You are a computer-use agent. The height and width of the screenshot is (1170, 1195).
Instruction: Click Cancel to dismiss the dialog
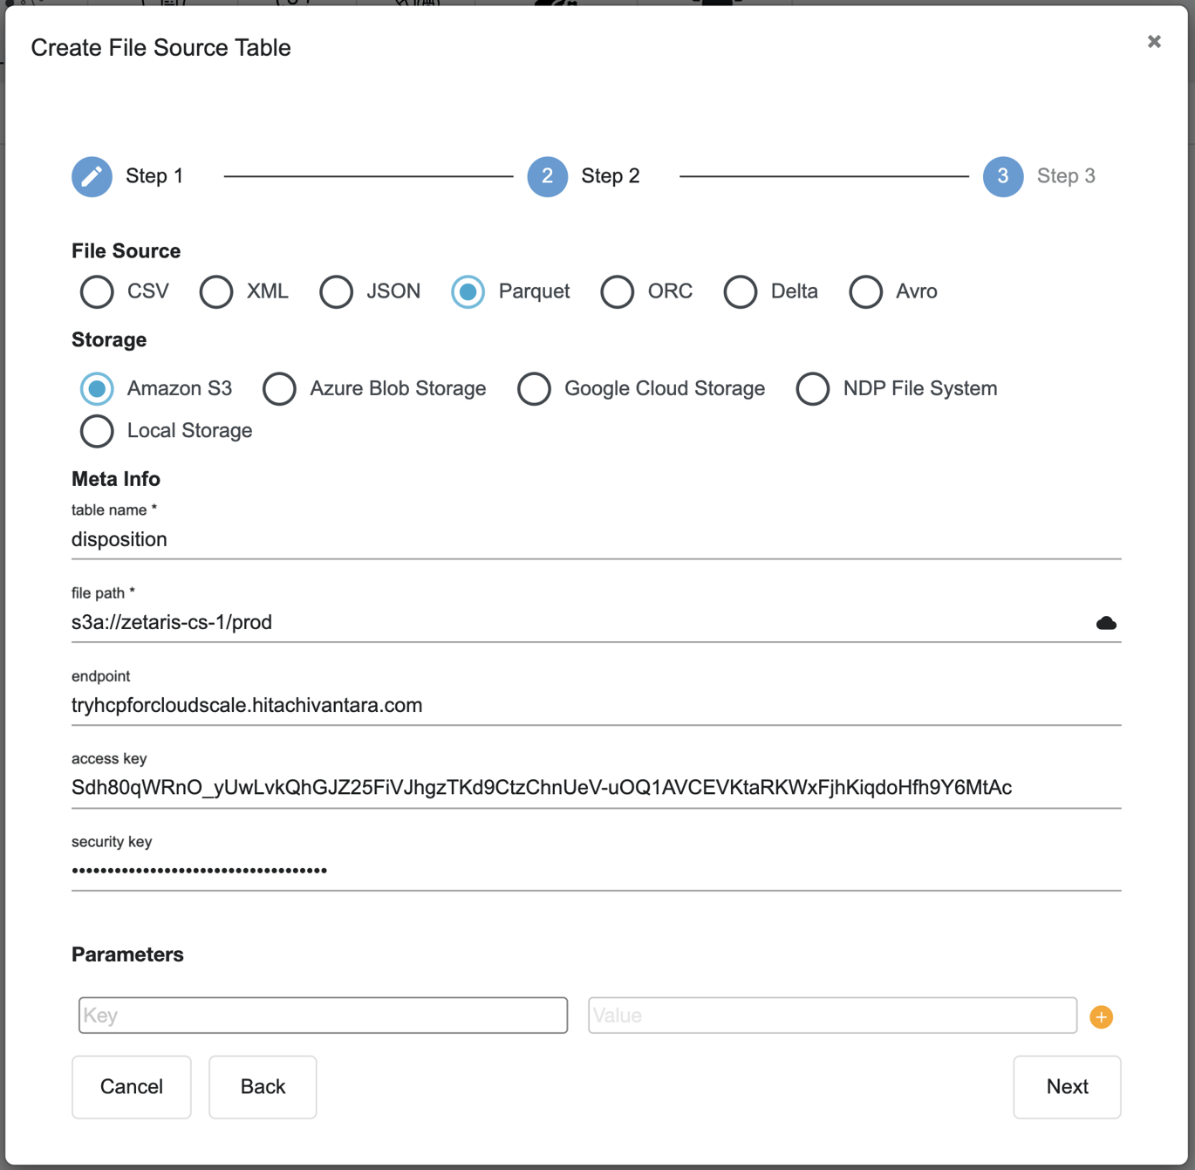(x=131, y=1086)
